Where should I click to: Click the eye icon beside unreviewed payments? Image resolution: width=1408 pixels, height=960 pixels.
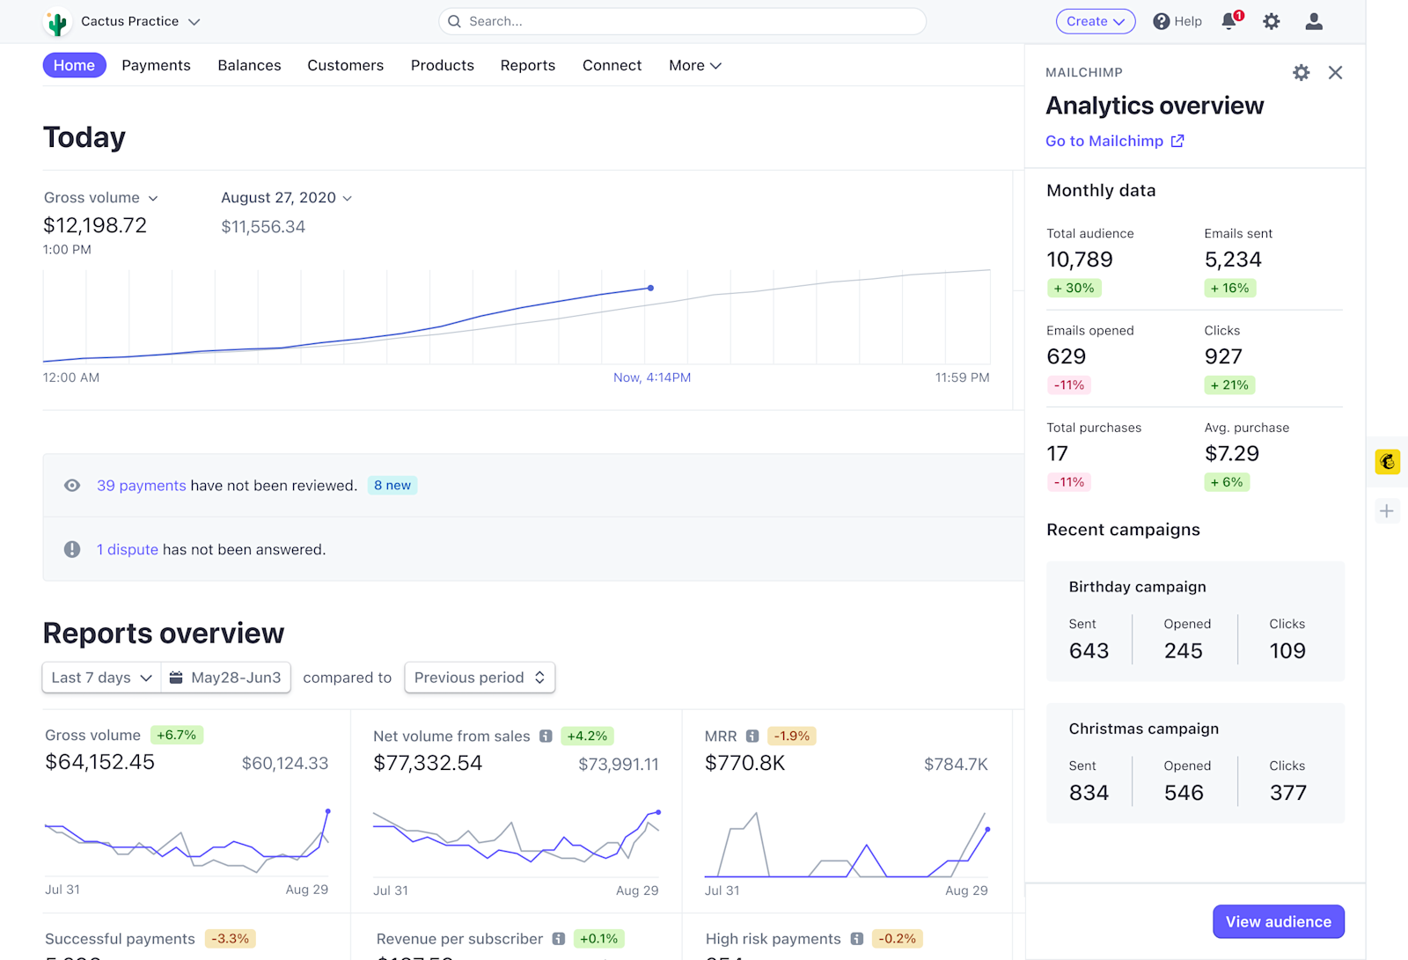coord(72,486)
